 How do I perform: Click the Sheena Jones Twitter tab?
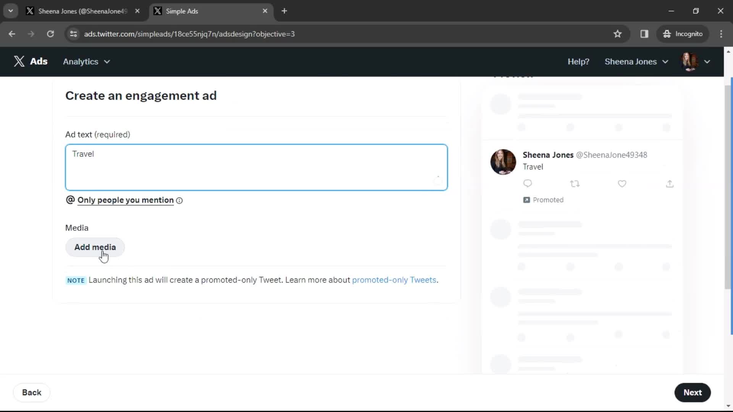coord(82,11)
